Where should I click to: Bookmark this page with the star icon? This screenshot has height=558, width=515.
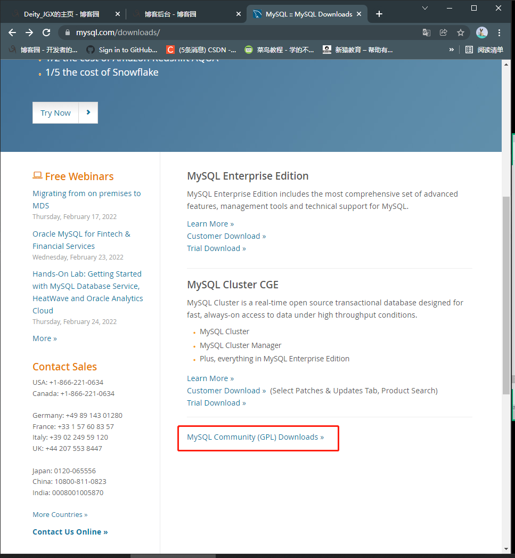pyautogui.click(x=461, y=33)
